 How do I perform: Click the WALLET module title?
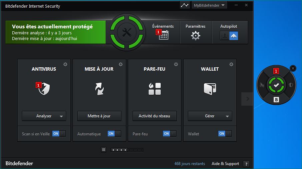[x=210, y=69]
